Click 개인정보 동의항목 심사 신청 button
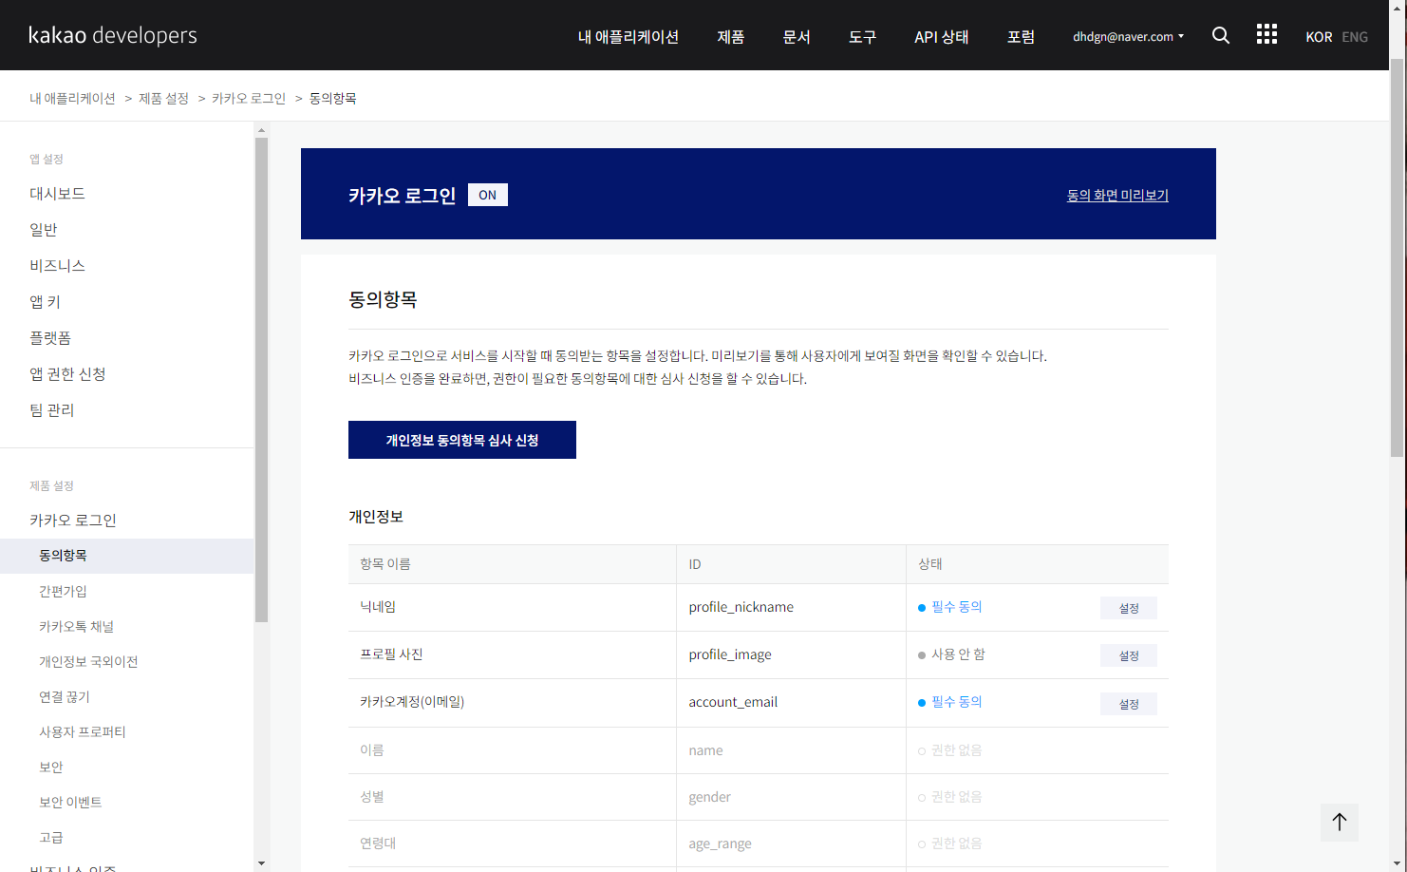 click(x=462, y=440)
